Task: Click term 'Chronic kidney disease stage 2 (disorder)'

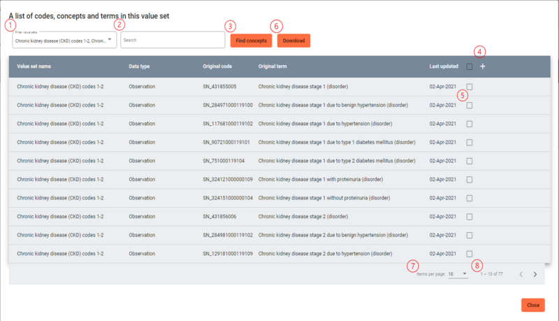Action: click(x=303, y=217)
